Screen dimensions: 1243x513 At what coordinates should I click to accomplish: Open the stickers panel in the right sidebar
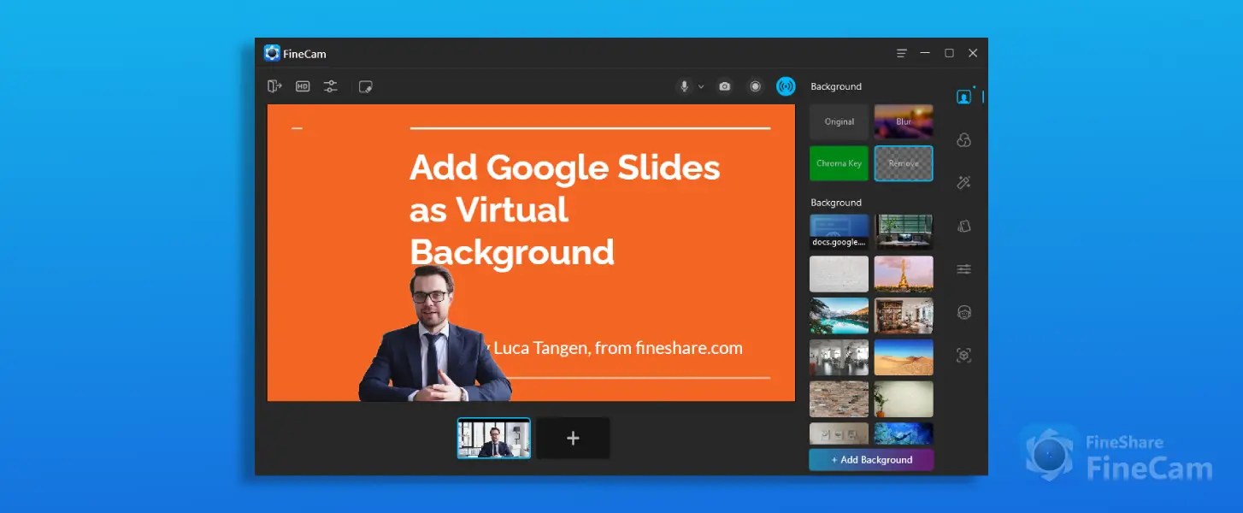click(963, 226)
